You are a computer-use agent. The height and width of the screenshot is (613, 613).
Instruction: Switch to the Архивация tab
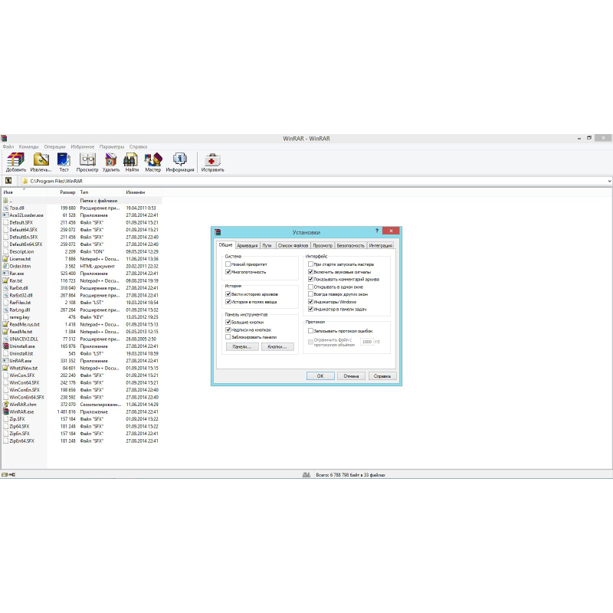[x=248, y=244]
